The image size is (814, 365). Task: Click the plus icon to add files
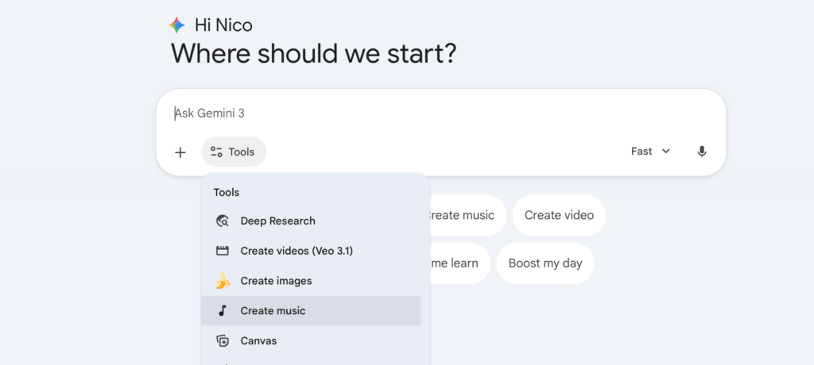180,152
